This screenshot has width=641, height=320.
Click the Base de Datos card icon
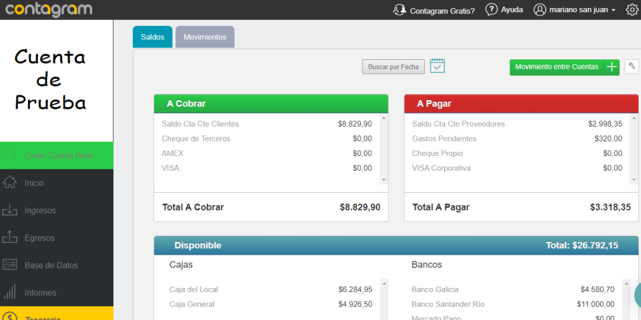click(x=10, y=265)
